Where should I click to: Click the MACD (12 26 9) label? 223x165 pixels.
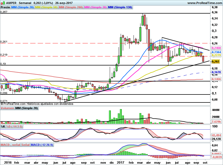[x=42, y=145]
